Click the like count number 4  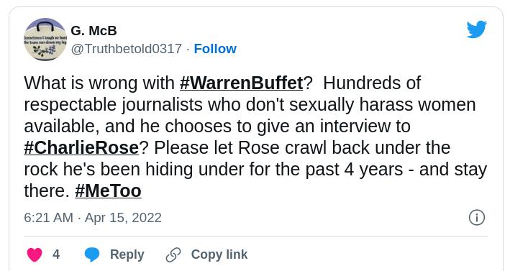[x=56, y=254]
